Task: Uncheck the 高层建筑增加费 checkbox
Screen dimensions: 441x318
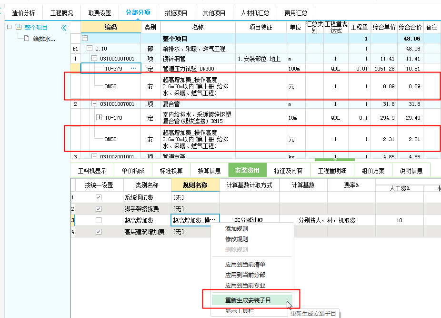Action: 99,232
